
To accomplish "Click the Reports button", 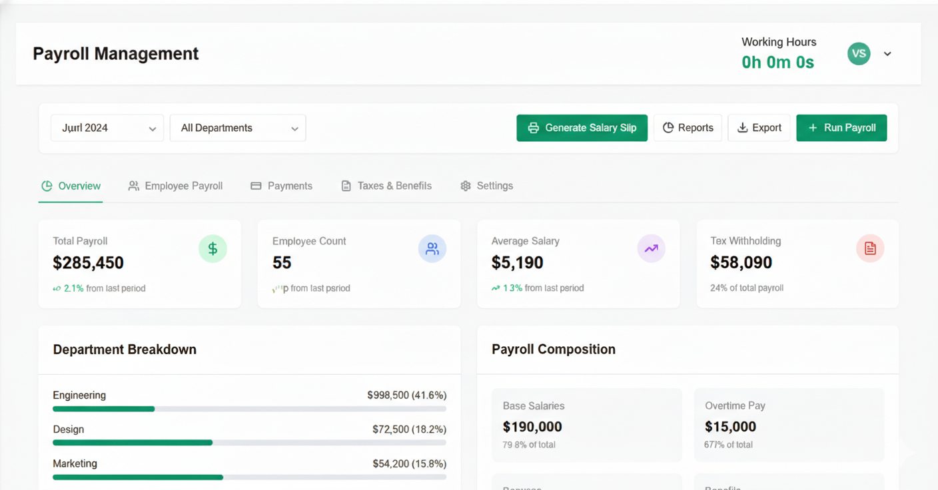I will pyautogui.click(x=688, y=128).
